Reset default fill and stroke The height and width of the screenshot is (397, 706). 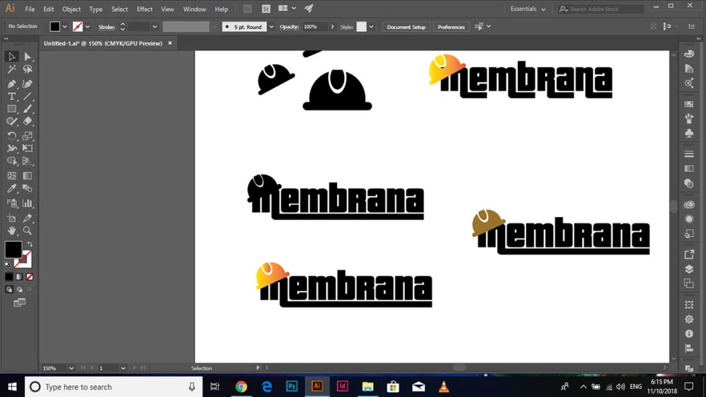pos(7,265)
